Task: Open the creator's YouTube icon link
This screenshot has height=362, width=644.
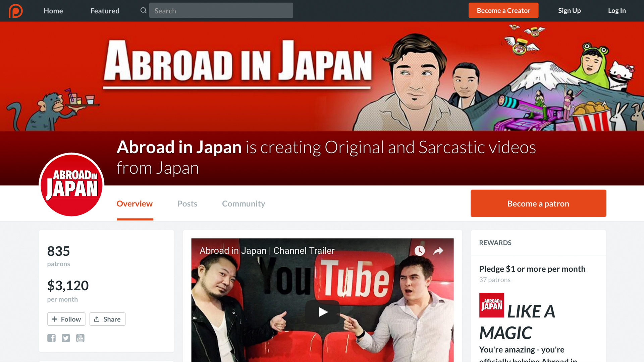Action: tap(80, 338)
